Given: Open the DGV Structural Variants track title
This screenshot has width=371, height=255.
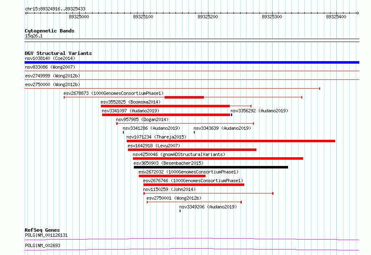Looking at the screenshot, I should tap(58, 53).
